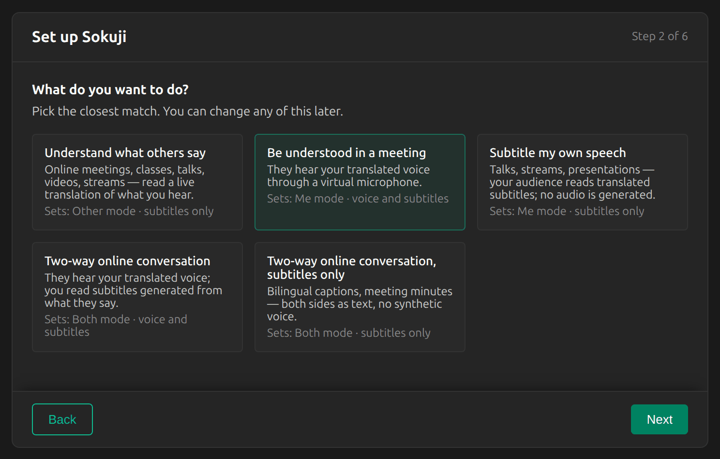Screen dimensions: 720x459
Task: Select the "Understand what others say" card
Action: (137, 182)
